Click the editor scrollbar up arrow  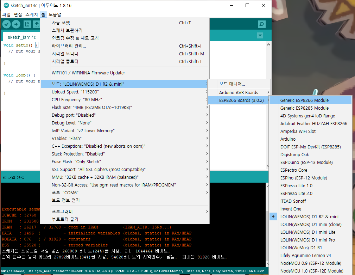pos(268,44)
